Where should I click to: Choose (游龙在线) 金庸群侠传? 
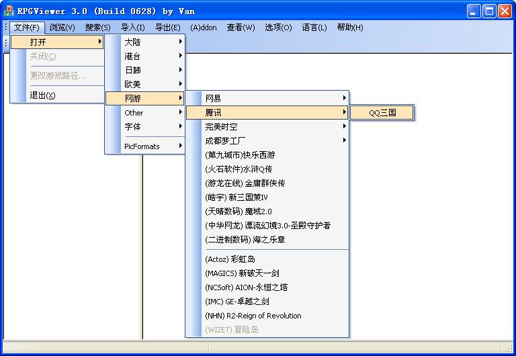pyautogui.click(x=267, y=183)
